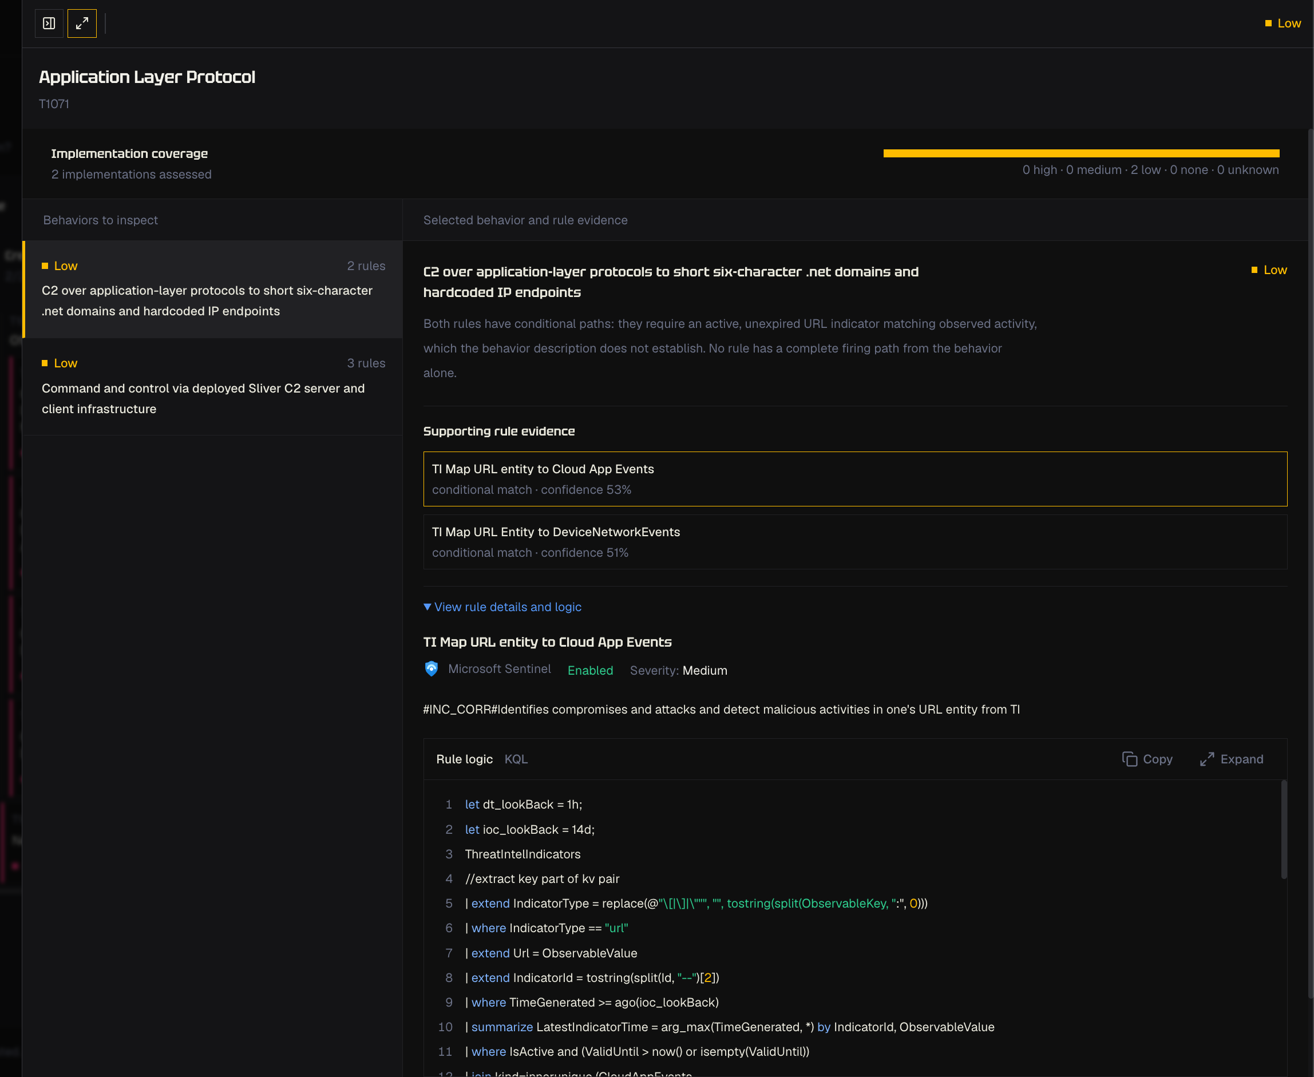This screenshot has width=1314, height=1077.
Task: Click the copy icon in Rule logic
Action: [x=1130, y=759]
